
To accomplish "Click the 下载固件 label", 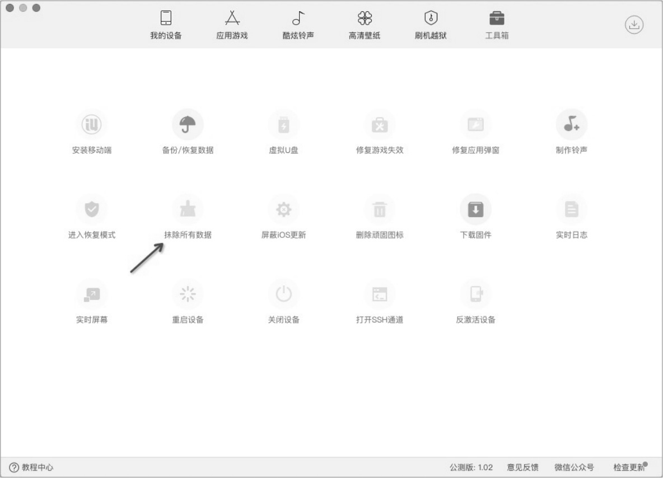I will pos(475,235).
